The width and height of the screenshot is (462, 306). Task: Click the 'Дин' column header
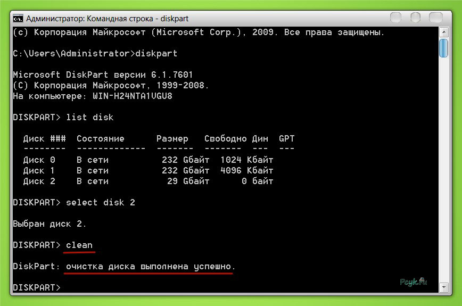tap(260, 138)
